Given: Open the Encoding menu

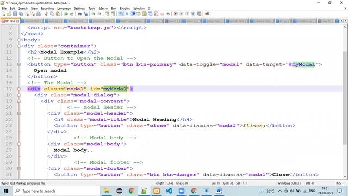Looking at the screenshot, I should pyautogui.click(x=47, y=9).
